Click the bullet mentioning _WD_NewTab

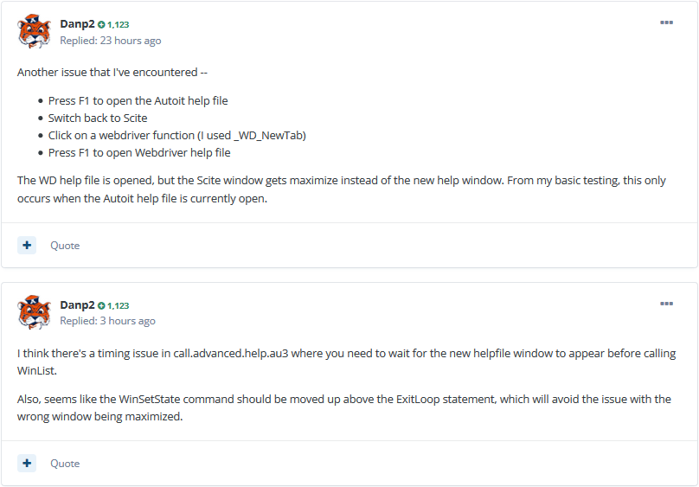tap(177, 136)
